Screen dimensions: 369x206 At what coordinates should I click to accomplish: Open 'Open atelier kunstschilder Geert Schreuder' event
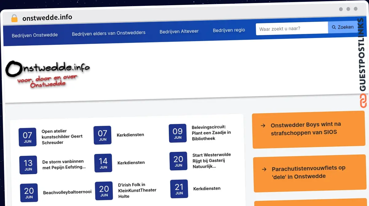(62, 137)
